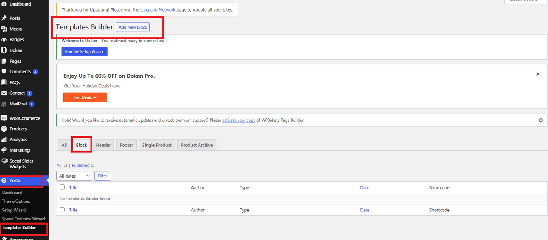The height and width of the screenshot is (240, 548).
Task: Dismiss the Dokan Pro deal banner
Action: [538, 74]
